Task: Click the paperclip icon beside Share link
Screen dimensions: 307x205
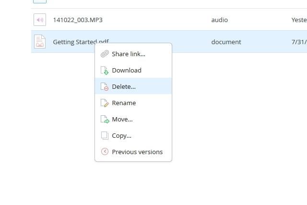Action: click(105, 54)
